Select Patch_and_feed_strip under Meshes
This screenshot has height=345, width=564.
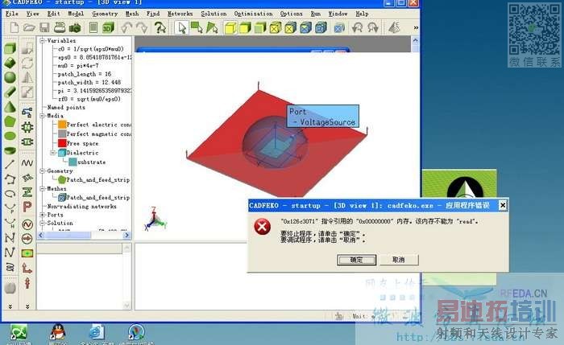tap(97, 198)
